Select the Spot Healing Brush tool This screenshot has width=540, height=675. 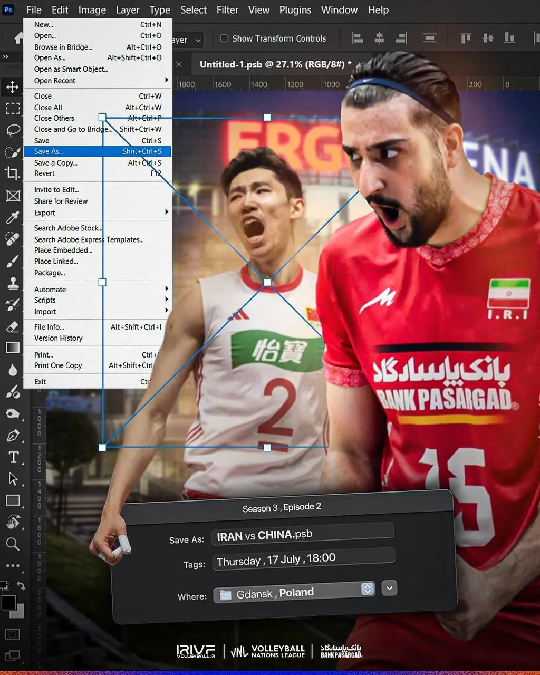tap(12, 239)
